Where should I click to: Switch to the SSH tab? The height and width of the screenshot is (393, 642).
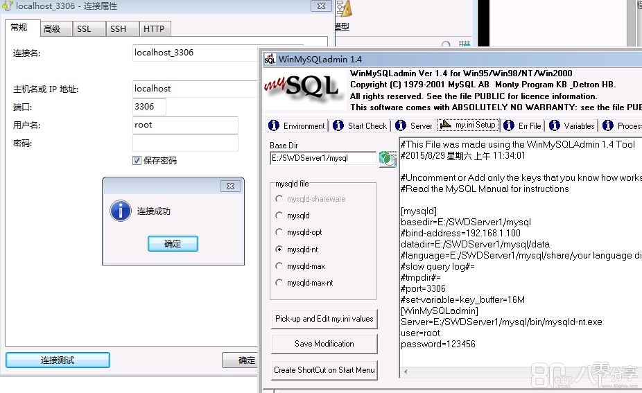tap(121, 28)
